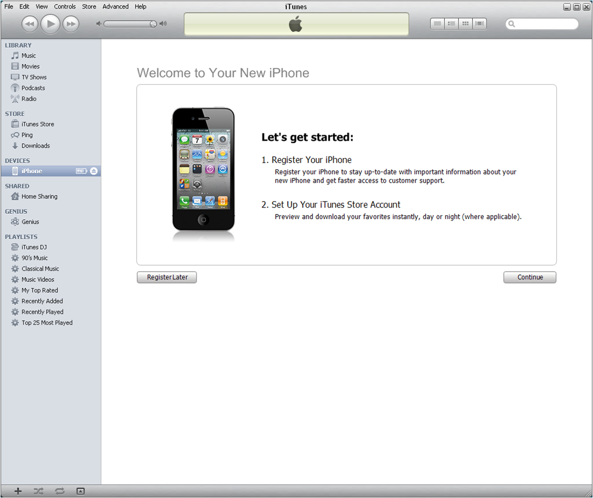The height and width of the screenshot is (498, 593).
Task: Minimize the iTunes window
Action: click(x=567, y=7)
